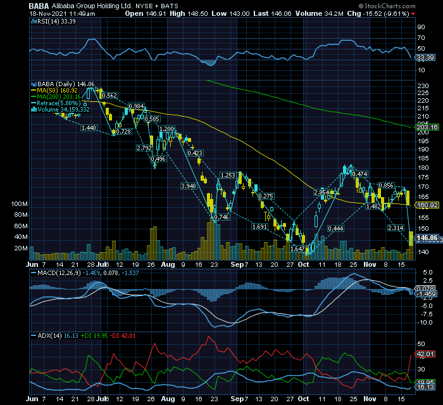
Task: Click the 2.854 retracement label
Action: 321,193
